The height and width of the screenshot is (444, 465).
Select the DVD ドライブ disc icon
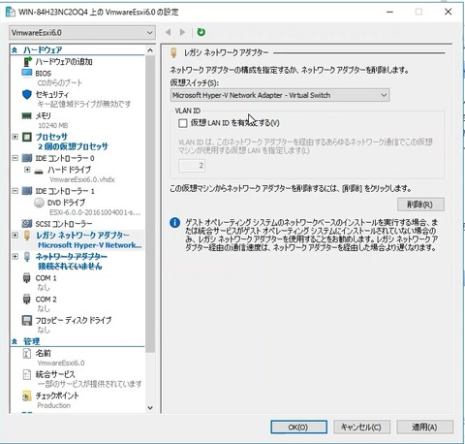tap(39, 203)
